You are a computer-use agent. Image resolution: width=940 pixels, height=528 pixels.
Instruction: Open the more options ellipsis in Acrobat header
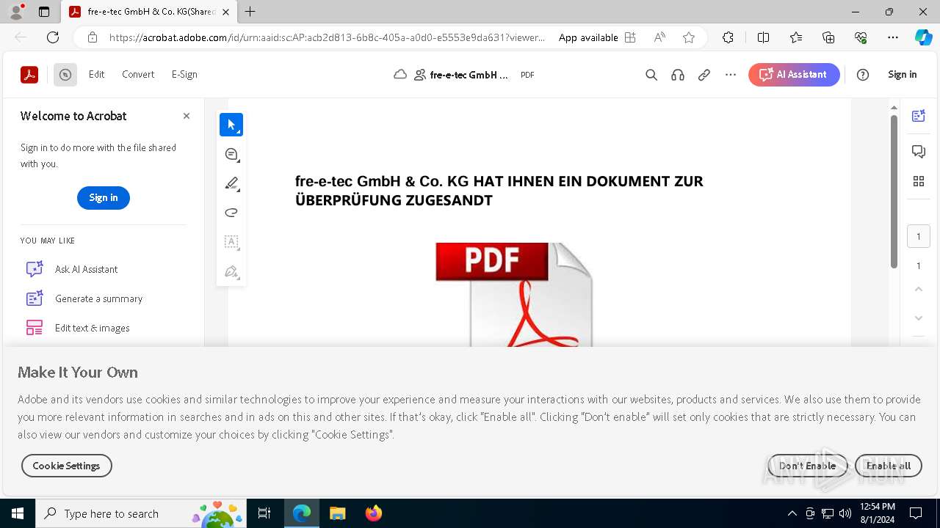point(731,75)
